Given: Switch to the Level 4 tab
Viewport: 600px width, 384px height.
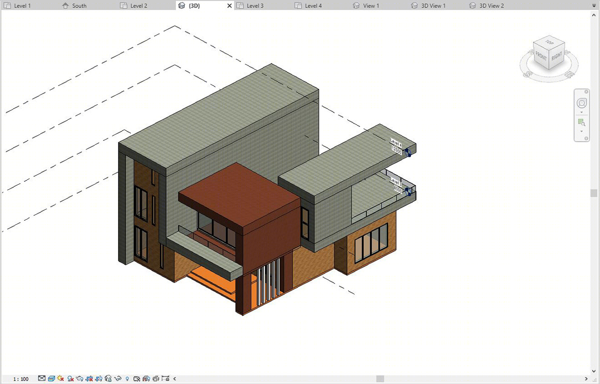Looking at the screenshot, I should 313,5.
